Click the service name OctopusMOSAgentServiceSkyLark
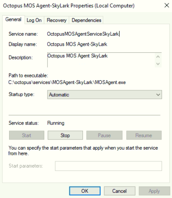172x198 pixels. tap(83, 34)
